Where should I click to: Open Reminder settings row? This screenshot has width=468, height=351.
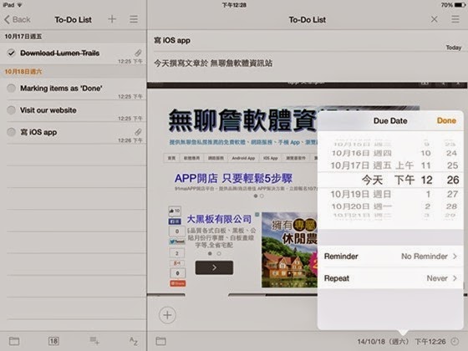[x=390, y=256]
